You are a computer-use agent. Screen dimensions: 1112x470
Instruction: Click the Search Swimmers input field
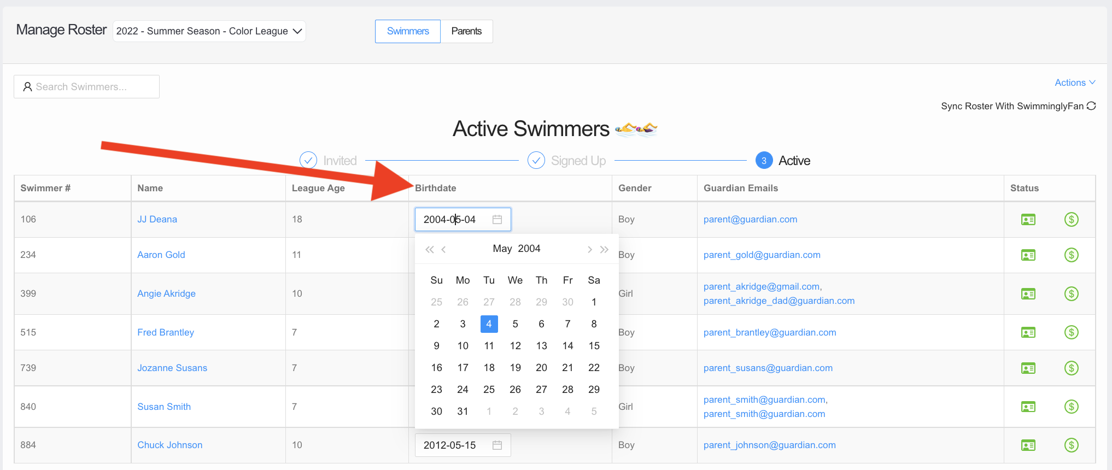point(86,86)
